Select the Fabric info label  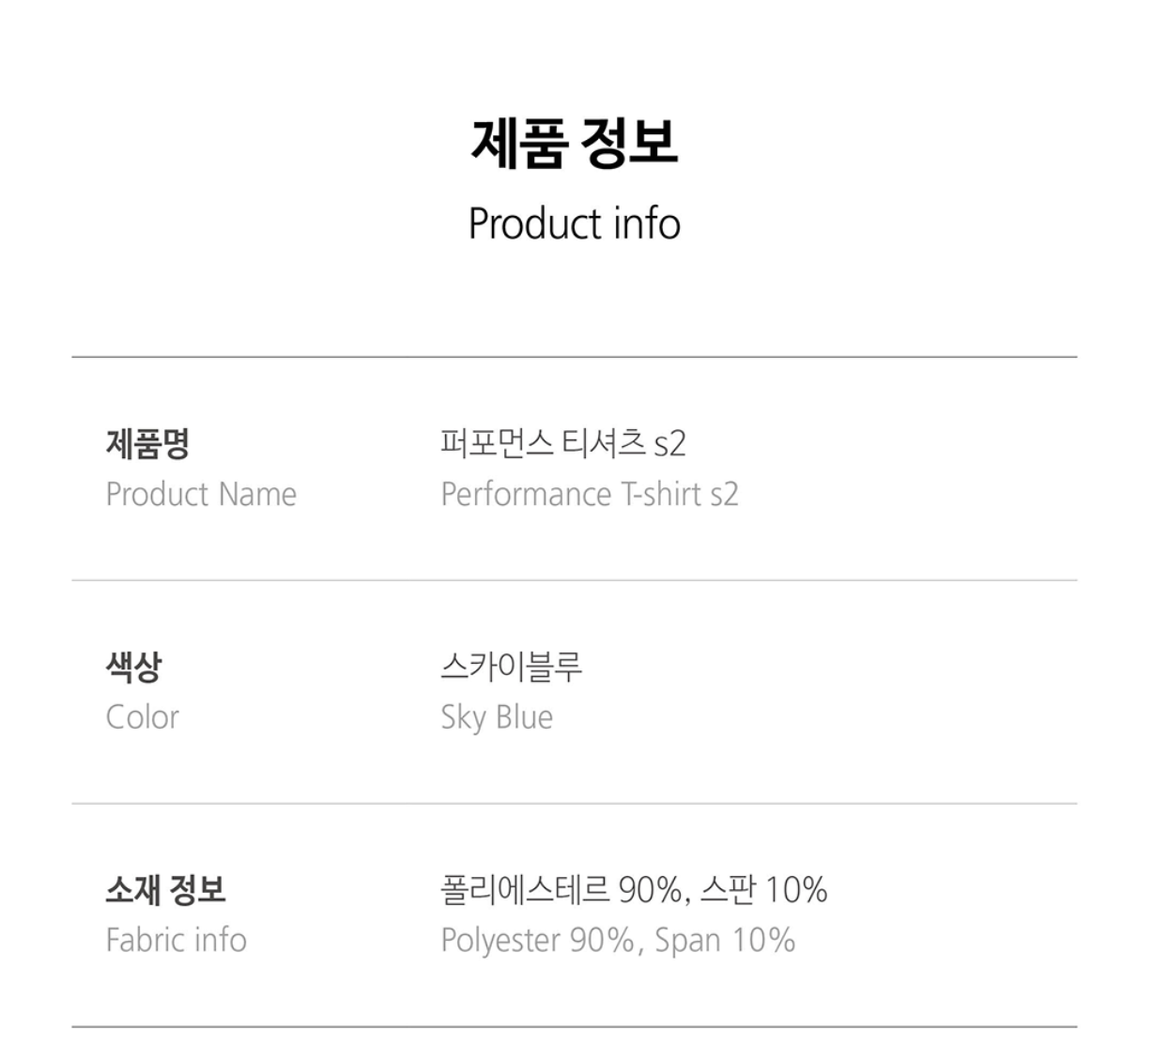[x=176, y=940]
